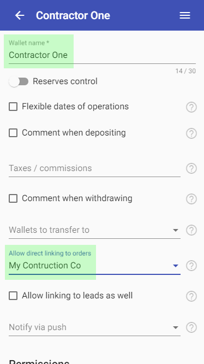This screenshot has height=364, width=204.
Task: Open the Allow direct linking to orders dropdown
Action: point(94,266)
